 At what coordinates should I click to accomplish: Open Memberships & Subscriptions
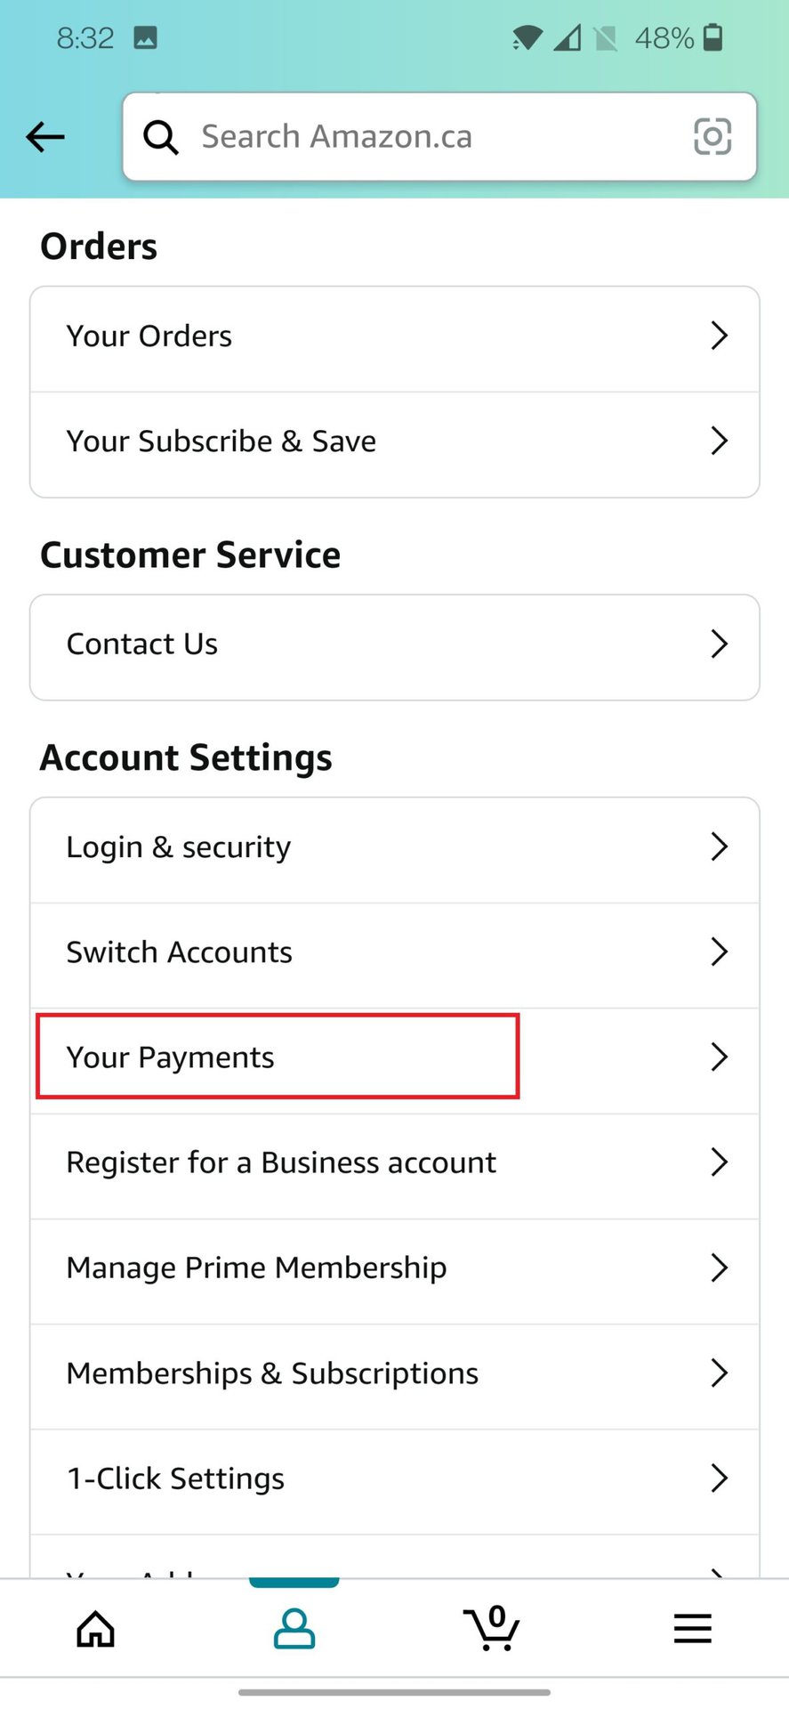pyautogui.click(x=272, y=1373)
